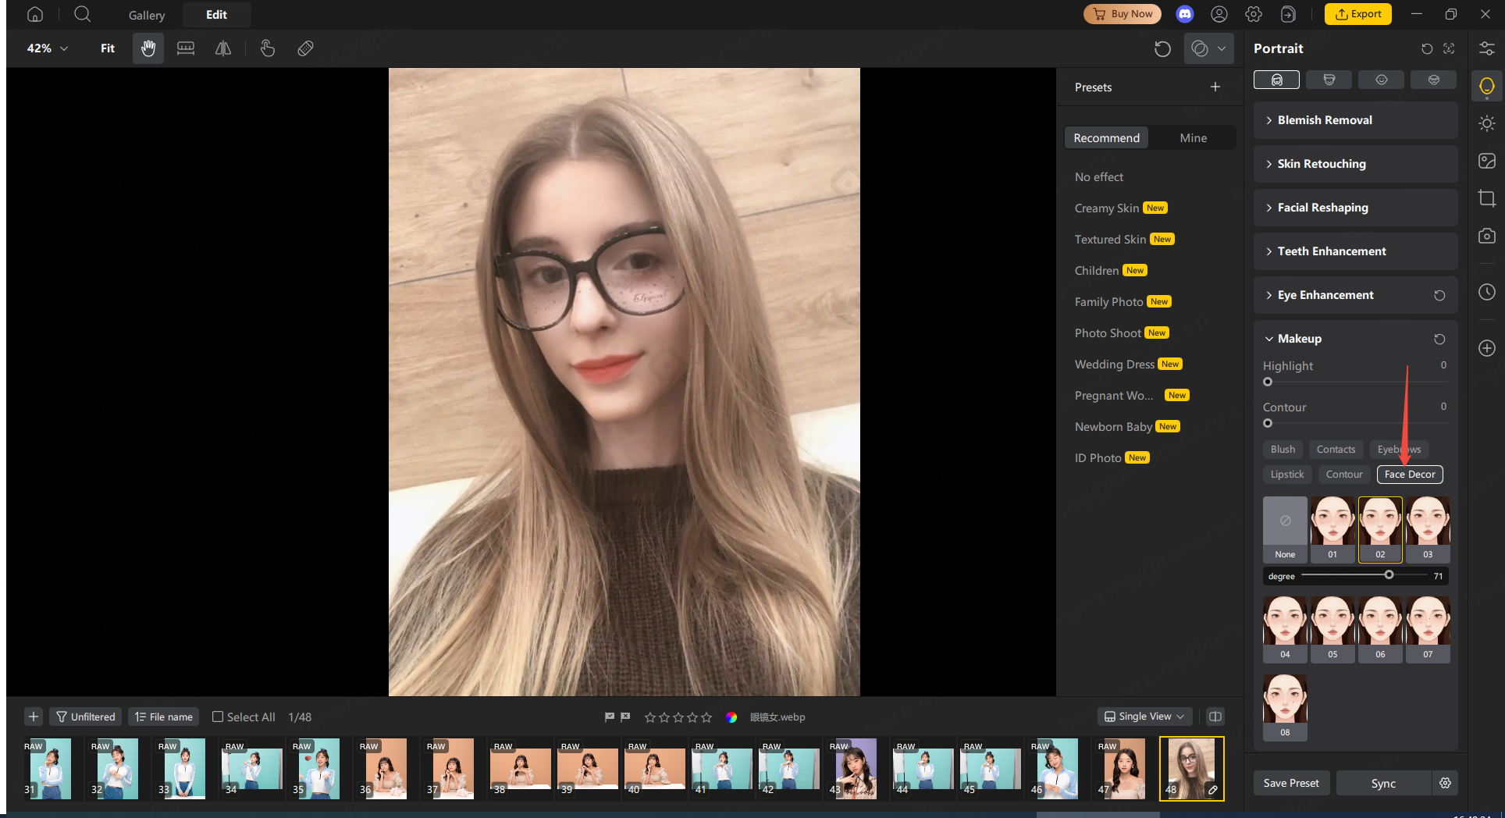The width and height of the screenshot is (1505, 818).
Task: Click the ruler straighten tool icon
Action: 186,48
